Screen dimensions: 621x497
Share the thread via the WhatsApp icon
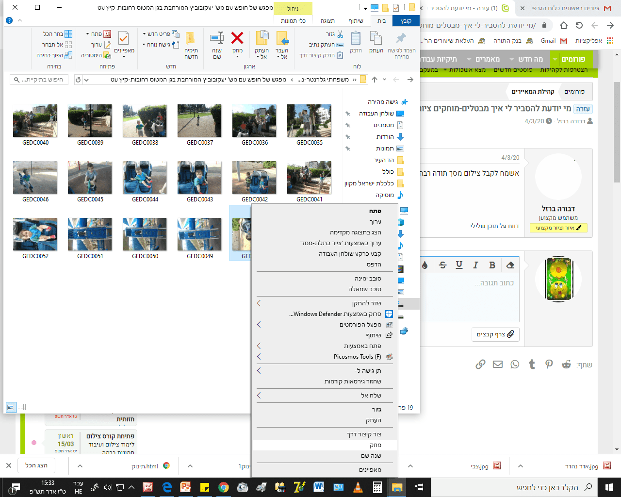515,364
